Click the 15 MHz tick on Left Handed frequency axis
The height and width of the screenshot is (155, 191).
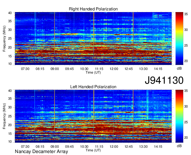(x=10, y=134)
